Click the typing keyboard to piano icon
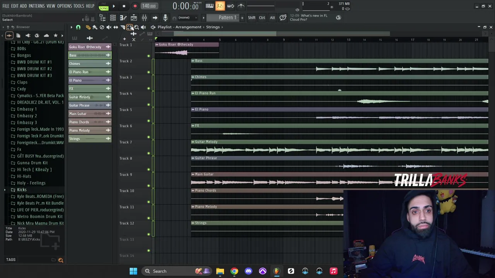The image size is (495, 278). click(209, 6)
